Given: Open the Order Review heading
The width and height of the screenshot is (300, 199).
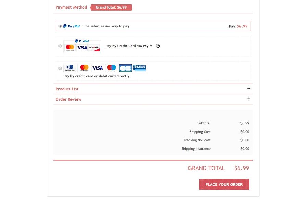Looking at the screenshot, I should point(68,99).
